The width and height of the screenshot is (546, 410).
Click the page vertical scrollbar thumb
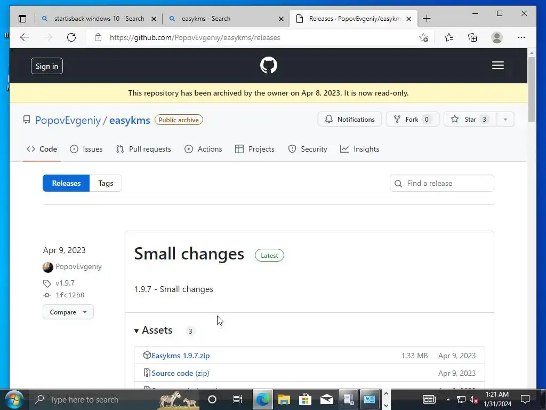tap(532, 89)
